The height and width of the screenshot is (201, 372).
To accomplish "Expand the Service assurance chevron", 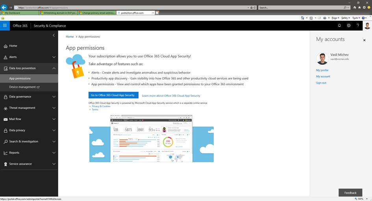I will point(54,164).
